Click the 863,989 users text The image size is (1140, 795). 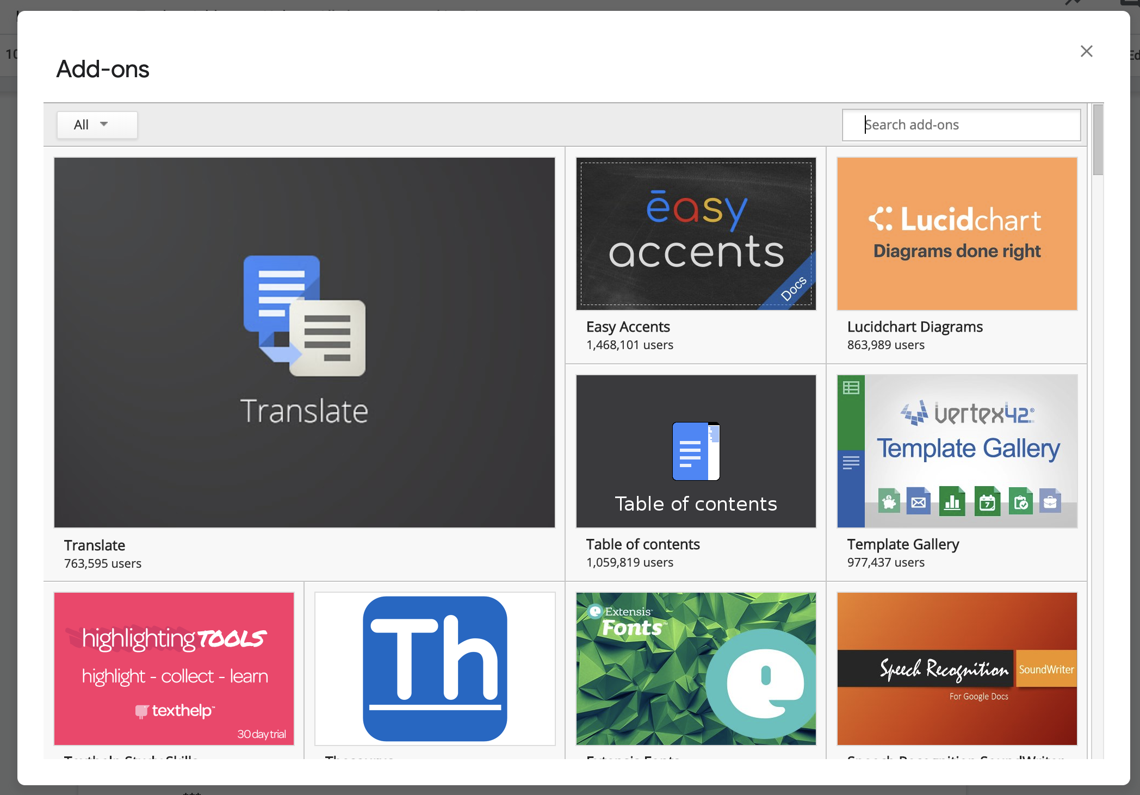pos(886,345)
